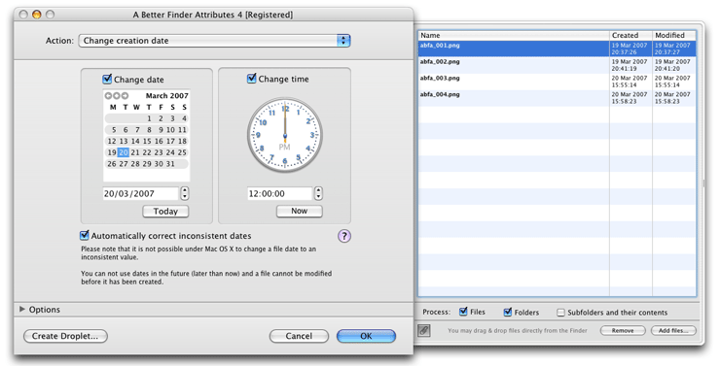Sort by the Created column header
Image resolution: width=720 pixels, height=366 pixels.
click(630, 35)
